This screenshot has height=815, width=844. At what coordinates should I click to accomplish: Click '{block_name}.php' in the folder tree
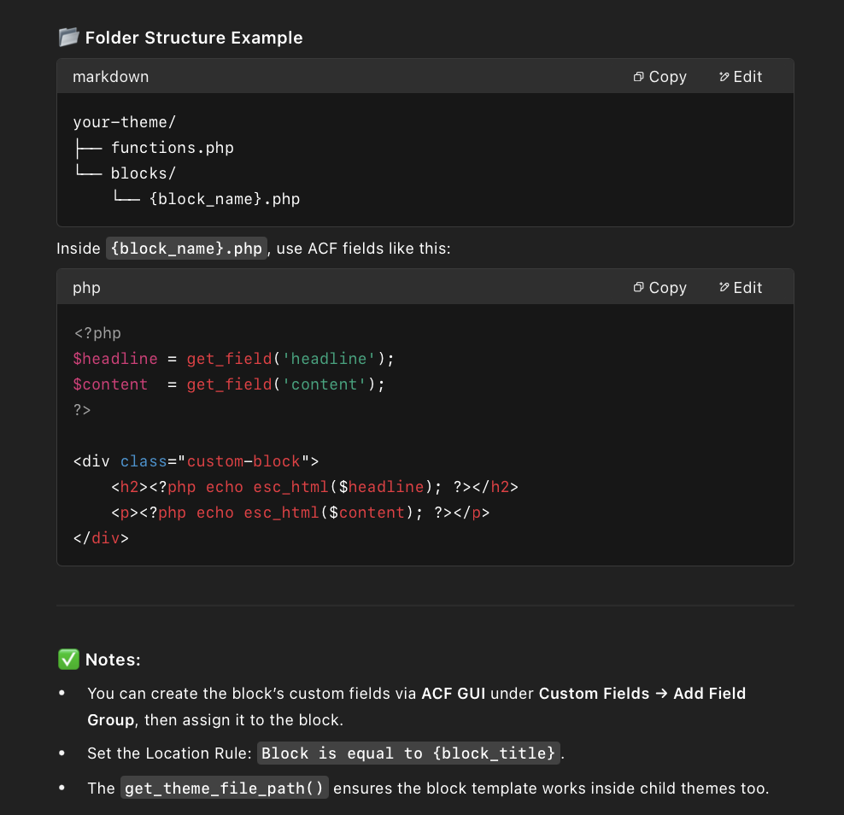click(225, 199)
